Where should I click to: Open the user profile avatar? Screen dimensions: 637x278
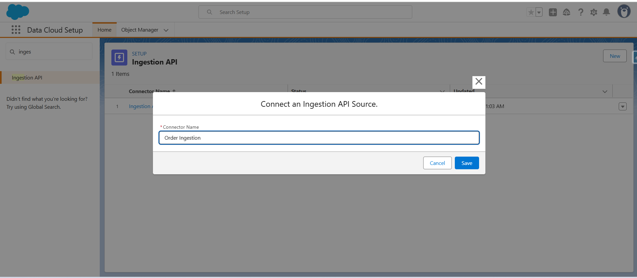click(624, 12)
